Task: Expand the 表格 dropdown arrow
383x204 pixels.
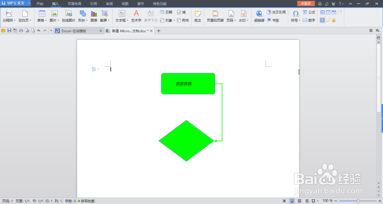Action: pyautogui.click(x=46, y=21)
